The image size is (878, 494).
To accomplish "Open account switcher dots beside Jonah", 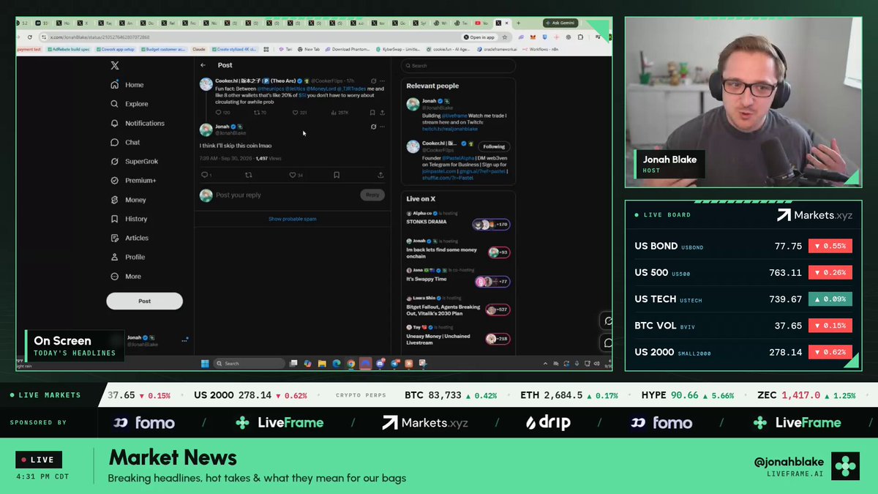I will click(185, 340).
